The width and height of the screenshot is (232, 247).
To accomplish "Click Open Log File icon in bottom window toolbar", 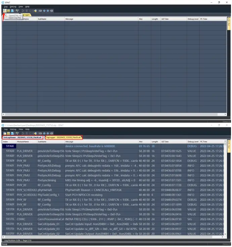I will point(5,133).
